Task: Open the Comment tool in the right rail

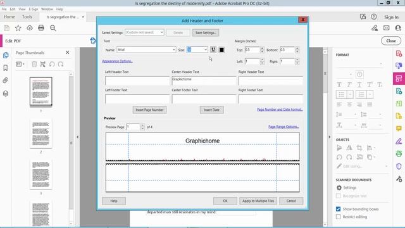Action: pos(399,129)
